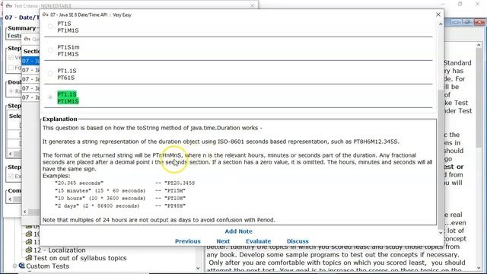Click the Custom Tests tree node
The image size is (487, 274).
[x=47, y=266]
